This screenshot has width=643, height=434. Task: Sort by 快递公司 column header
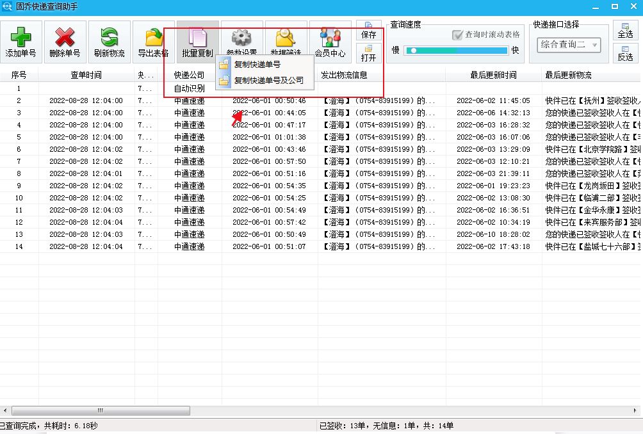pos(189,75)
